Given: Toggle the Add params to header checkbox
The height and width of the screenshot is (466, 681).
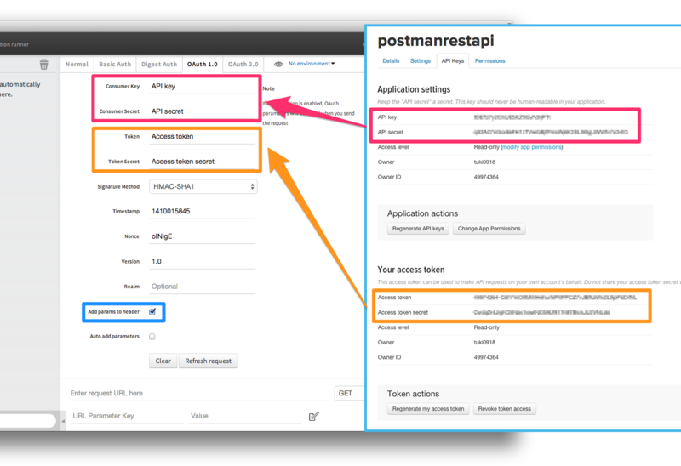Looking at the screenshot, I should 152,311.
